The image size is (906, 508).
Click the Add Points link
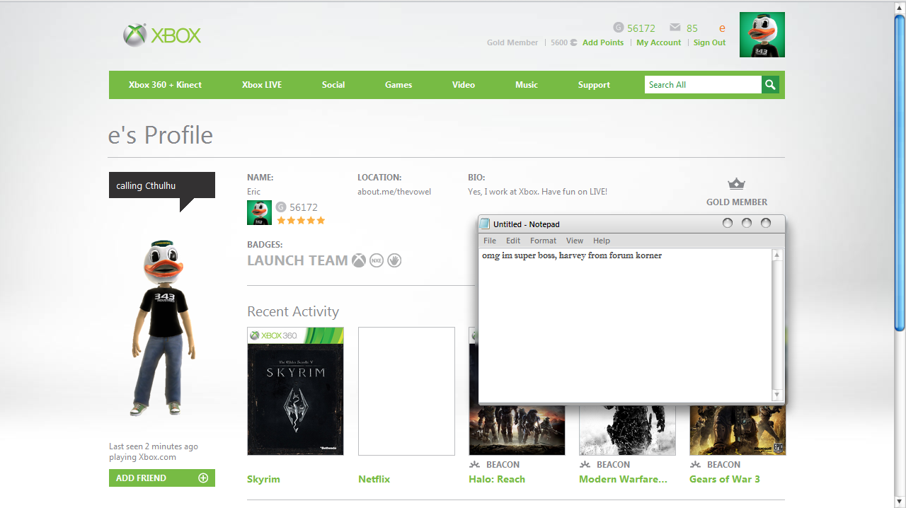tap(603, 42)
